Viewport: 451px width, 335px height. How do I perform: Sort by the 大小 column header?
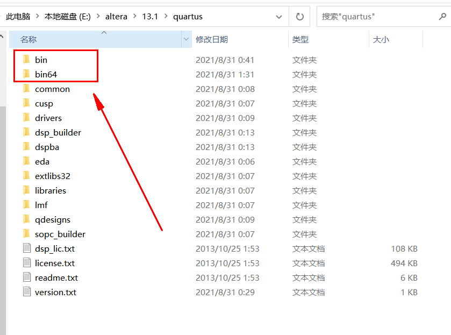coord(383,40)
